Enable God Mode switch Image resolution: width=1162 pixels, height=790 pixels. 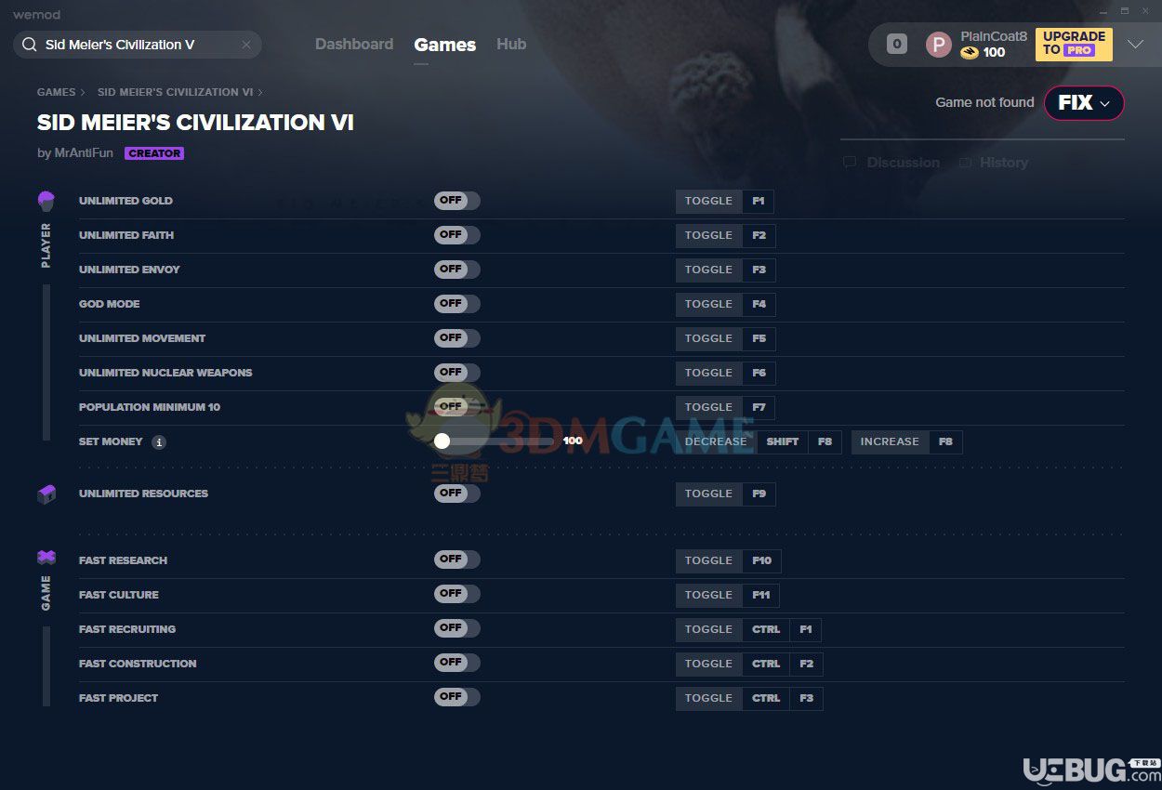pyautogui.click(x=457, y=304)
